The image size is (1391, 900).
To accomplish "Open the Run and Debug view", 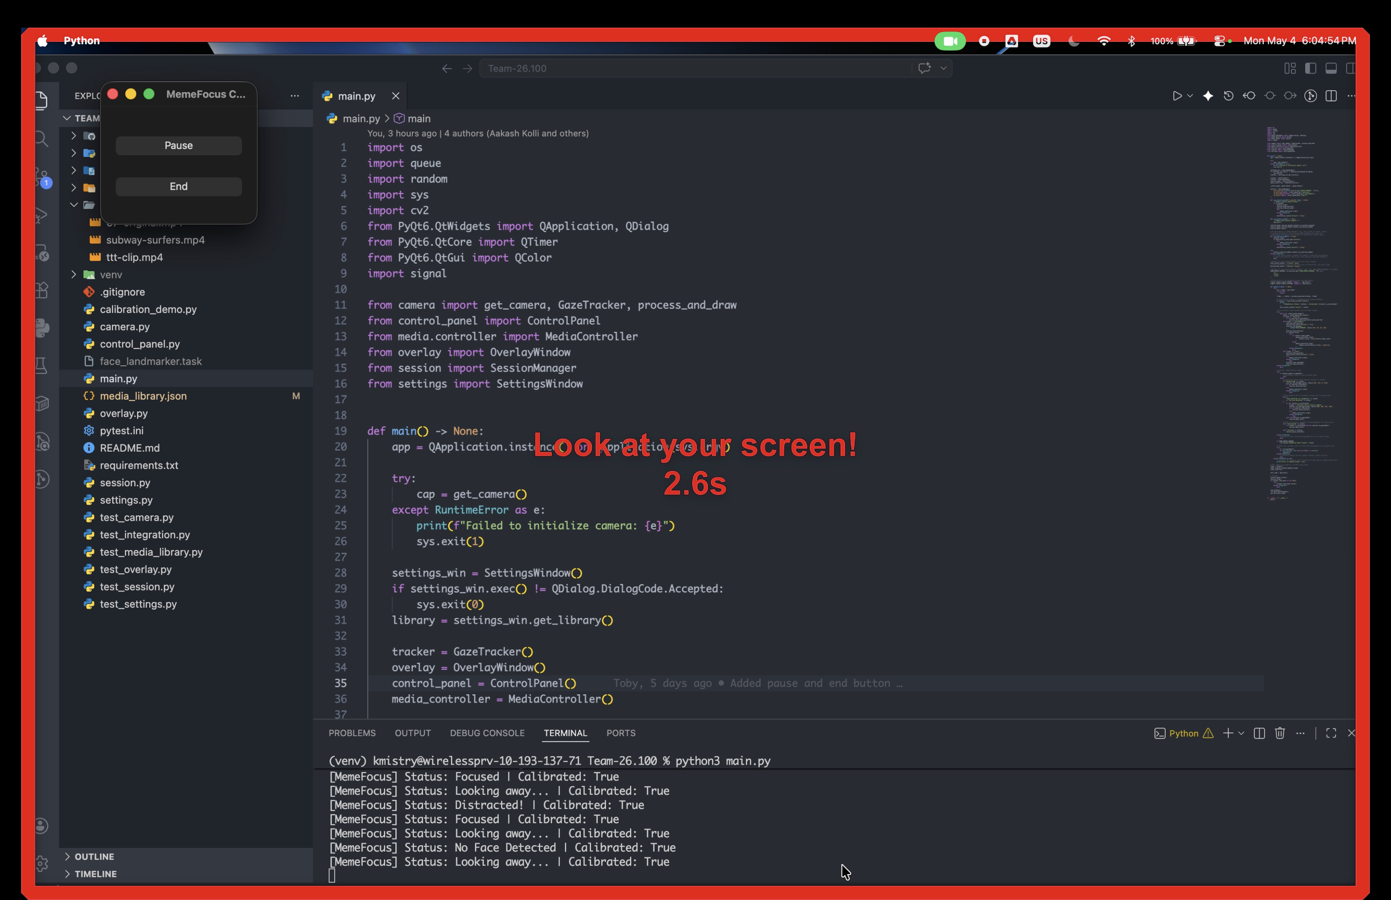I will click(42, 215).
